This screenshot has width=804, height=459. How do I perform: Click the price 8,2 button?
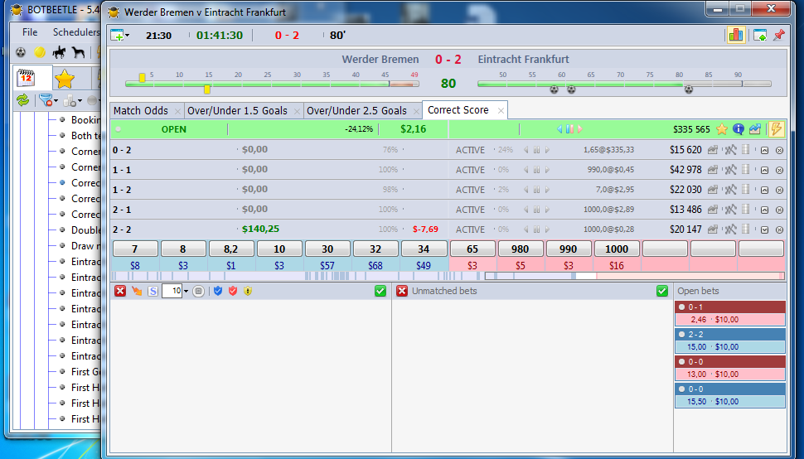click(230, 249)
